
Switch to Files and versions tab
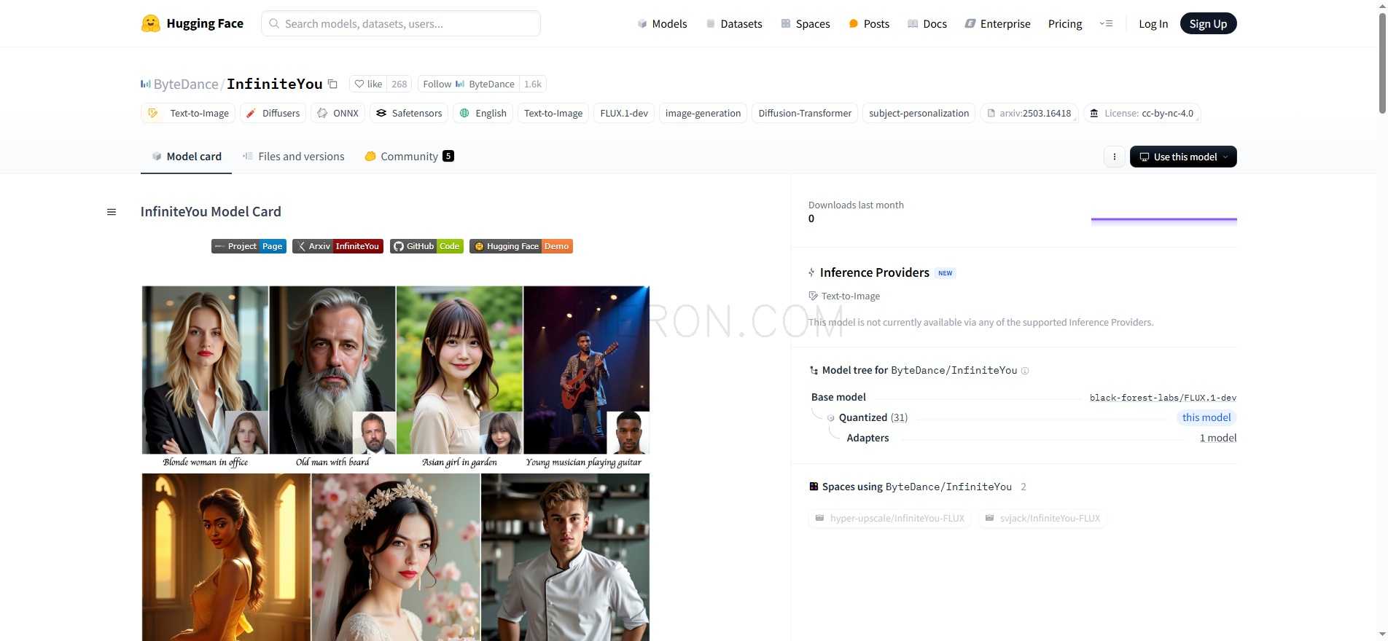[x=293, y=157]
